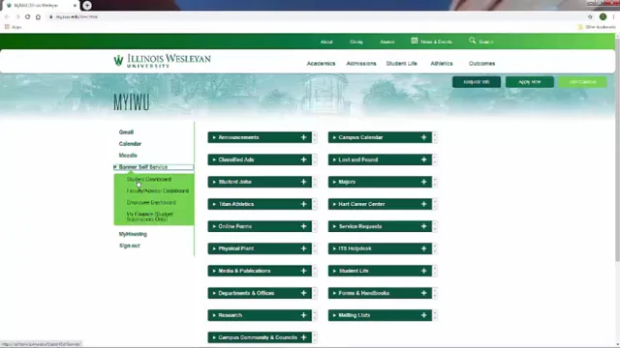Click the News & Events calendar icon
Image resolution: width=620 pixels, height=348 pixels.
coord(414,41)
